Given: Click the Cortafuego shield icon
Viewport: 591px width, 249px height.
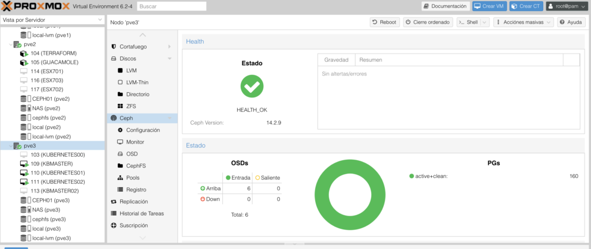Looking at the screenshot, I should [x=114, y=47].
